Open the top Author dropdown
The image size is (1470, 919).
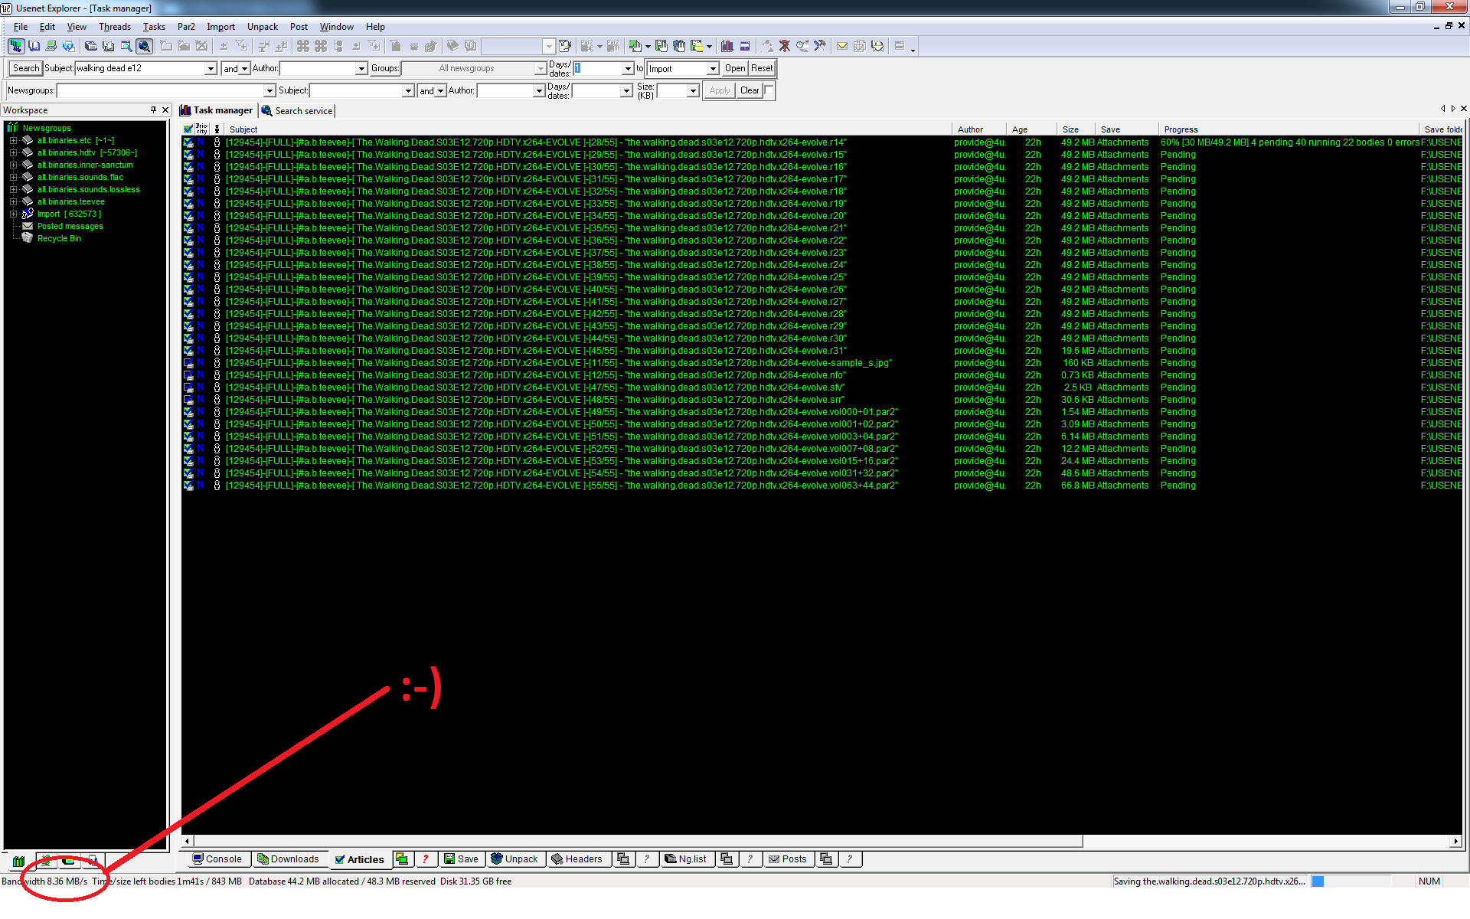click(361, 69)
